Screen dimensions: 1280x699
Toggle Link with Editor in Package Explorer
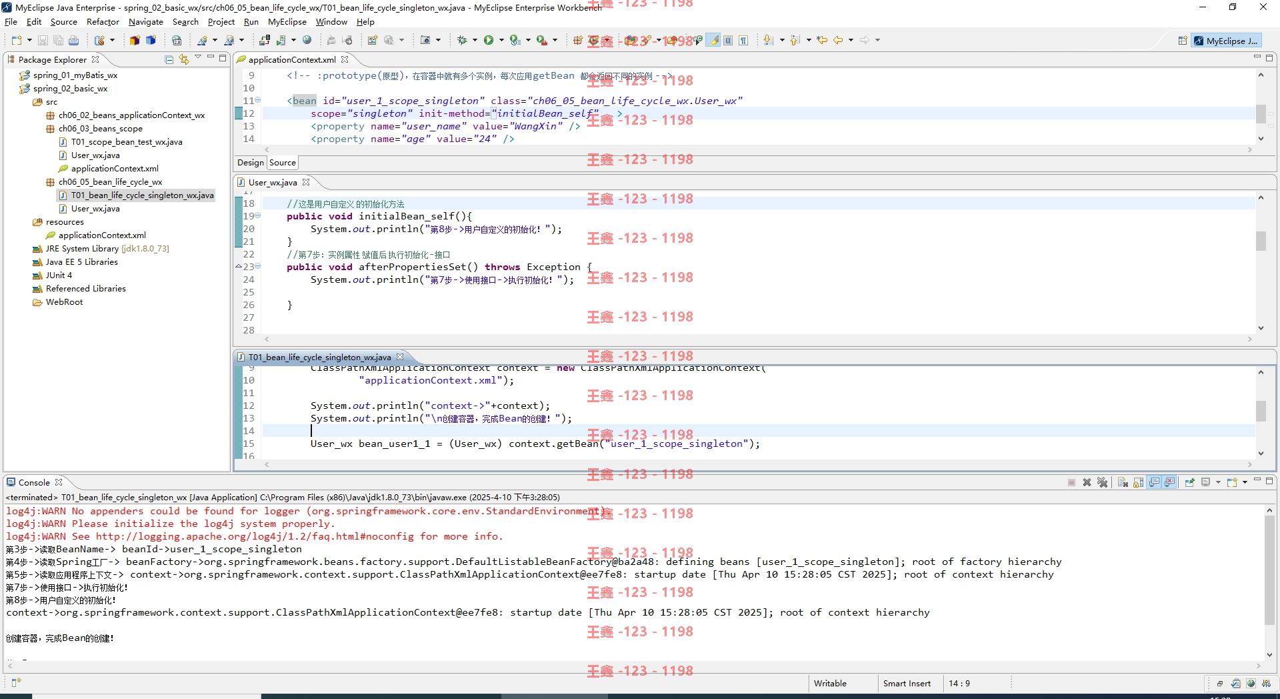(x=184, y=59)
